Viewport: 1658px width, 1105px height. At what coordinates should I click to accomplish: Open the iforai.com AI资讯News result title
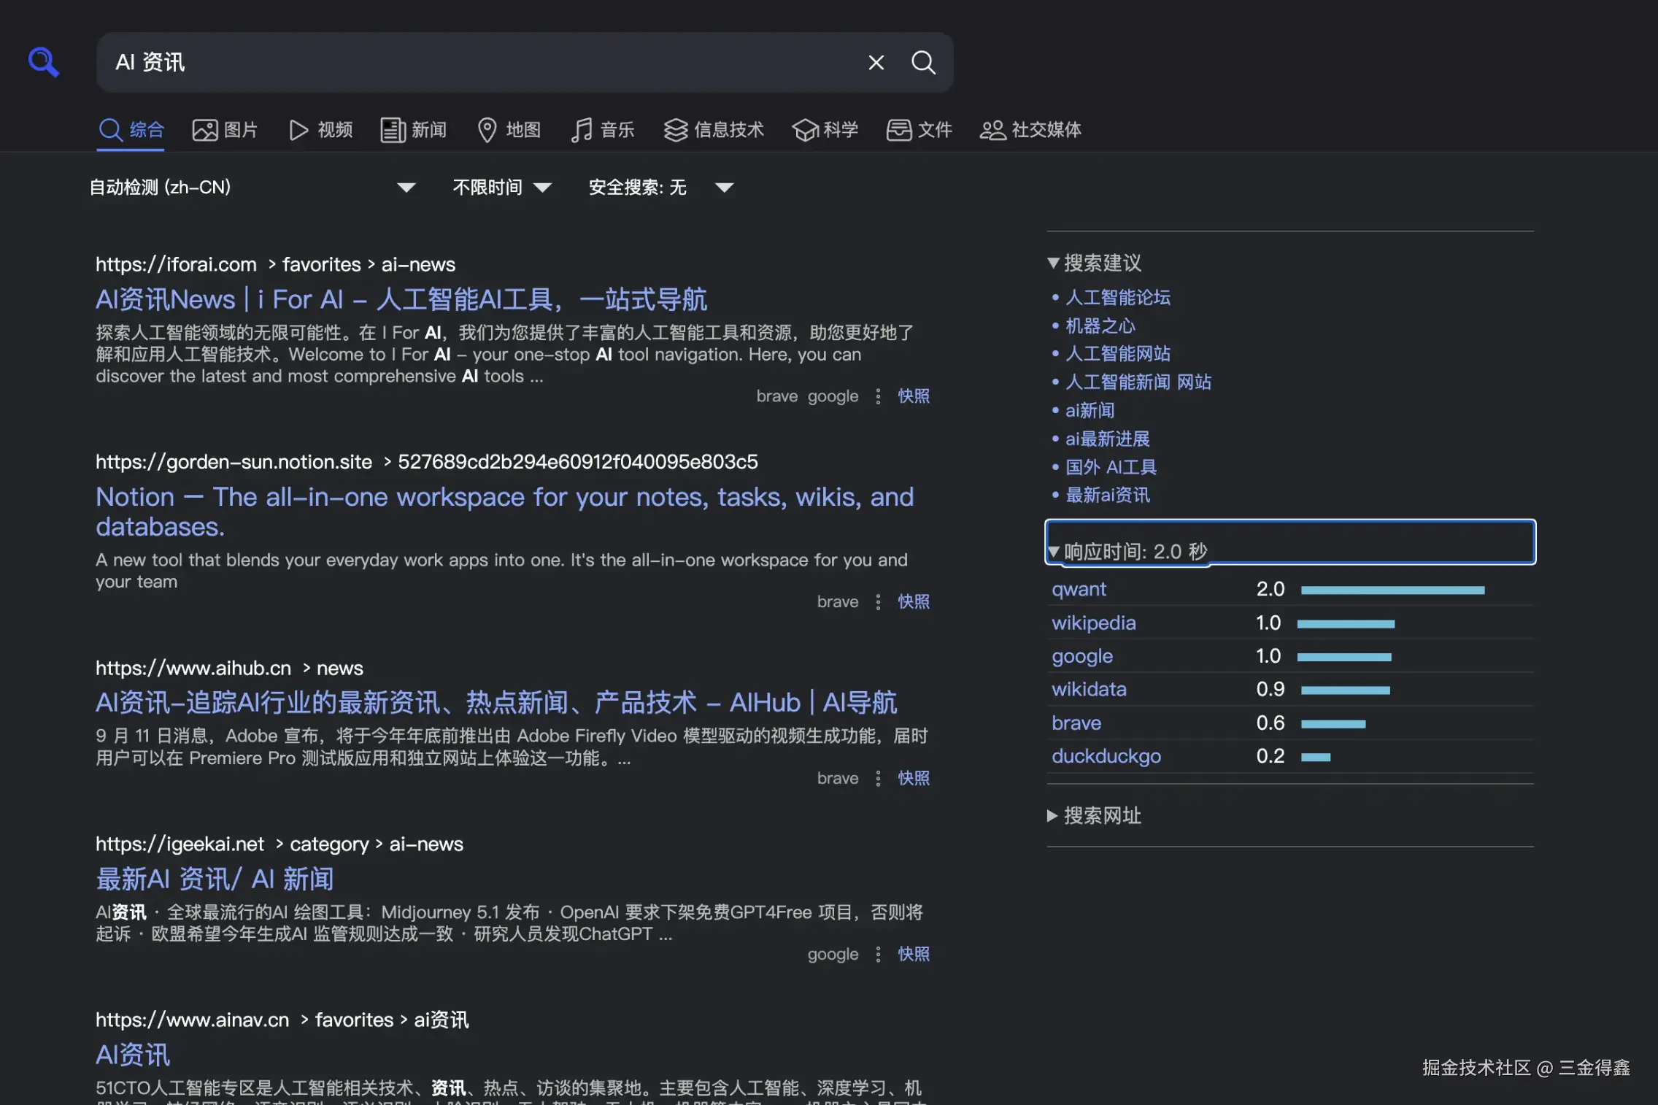[401, 299]
